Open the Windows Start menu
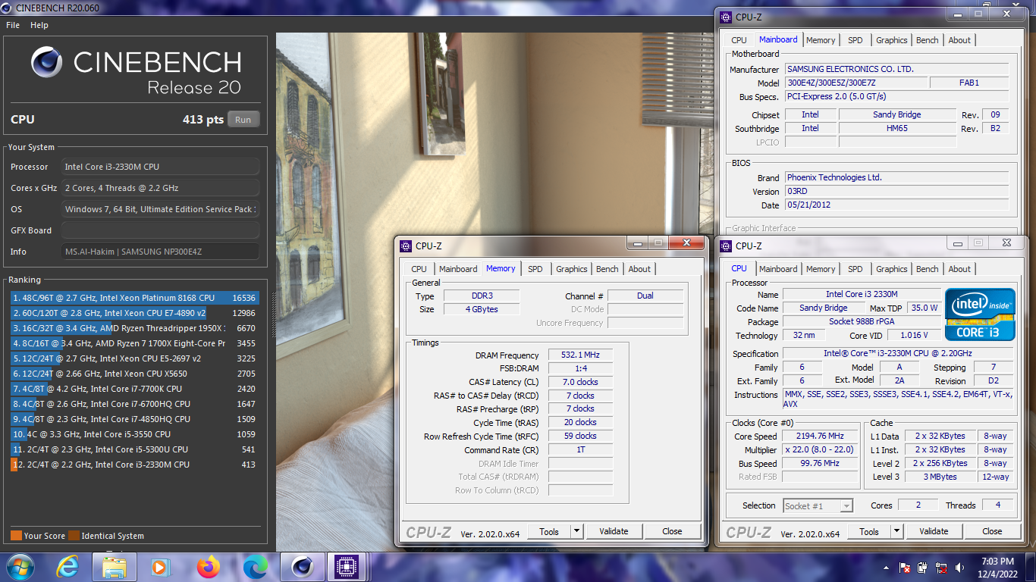This screenshot has width=1036, height=582. click(x=20, y=567)
